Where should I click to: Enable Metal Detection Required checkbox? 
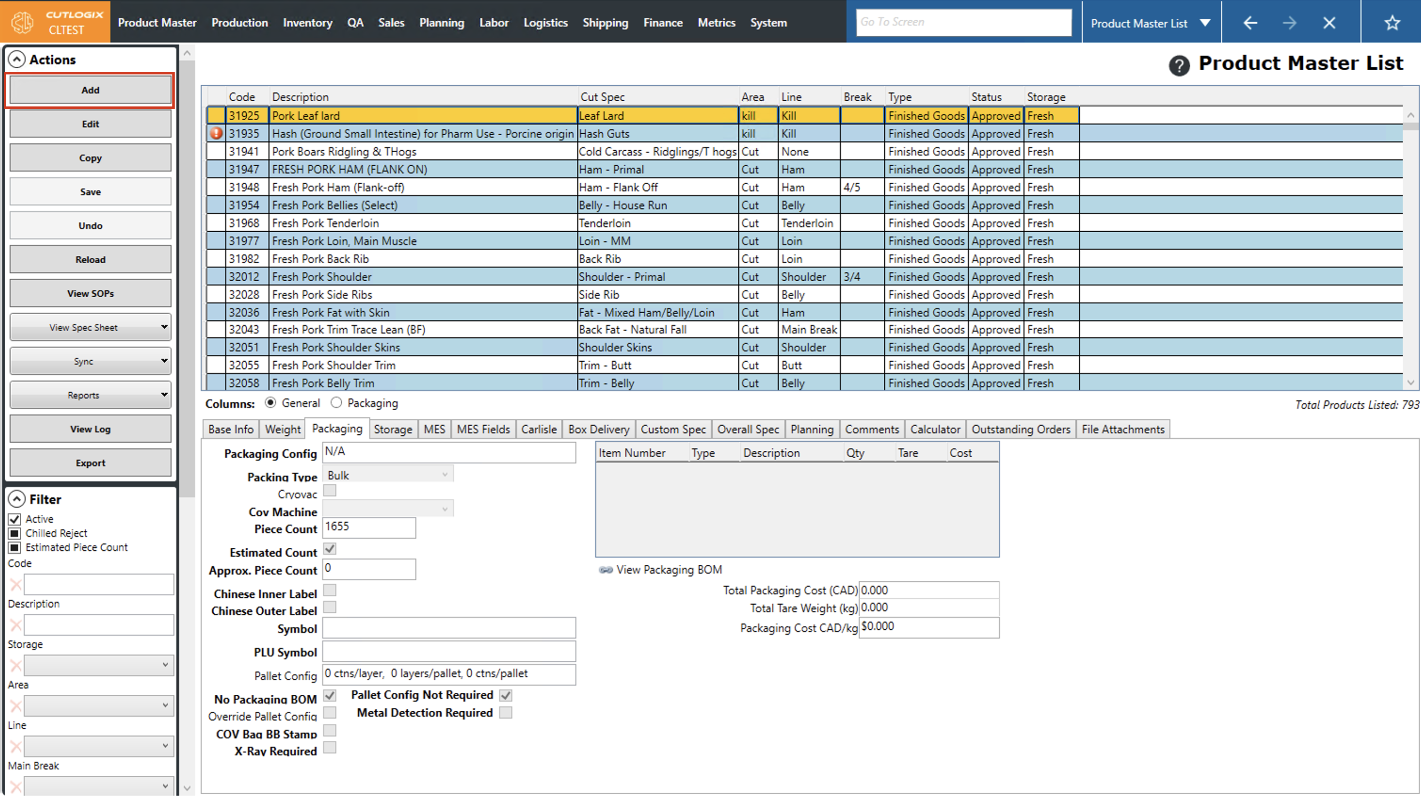(x=505, y=713)
